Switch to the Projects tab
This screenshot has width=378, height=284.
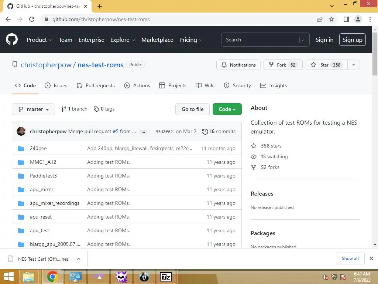173,85
